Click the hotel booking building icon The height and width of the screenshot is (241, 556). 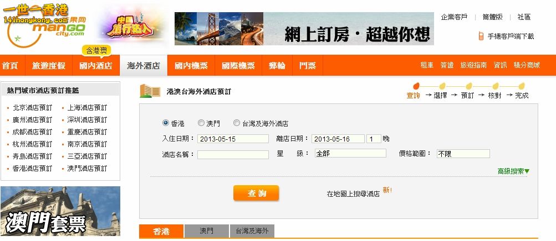(x=150, y=91)
